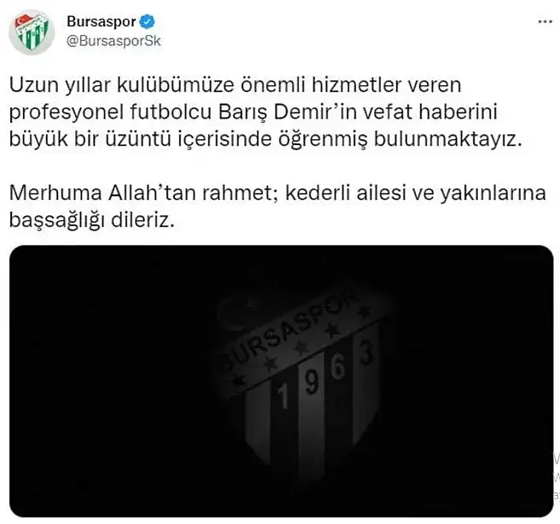Image resolution: width=560 pixels, height=524 pixels.
Task: Open the @BursasporSk handle link
Action: [x=114, y=41]
